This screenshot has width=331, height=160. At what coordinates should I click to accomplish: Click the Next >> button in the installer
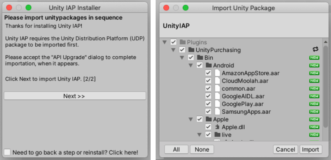[75, 96]
